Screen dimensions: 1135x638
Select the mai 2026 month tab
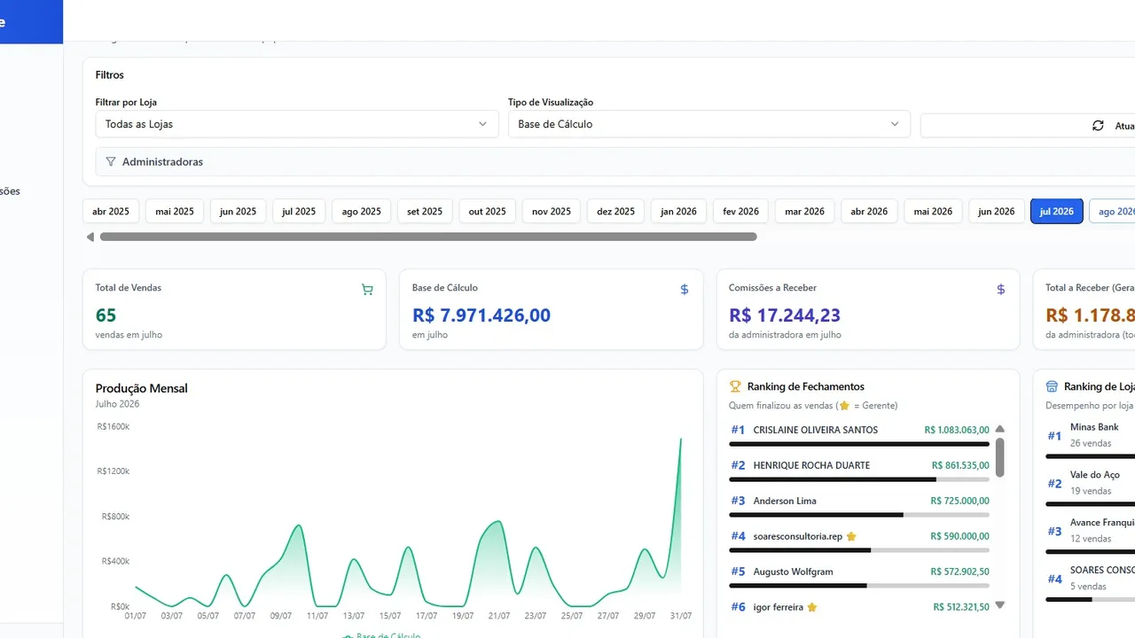click(933, 212)
